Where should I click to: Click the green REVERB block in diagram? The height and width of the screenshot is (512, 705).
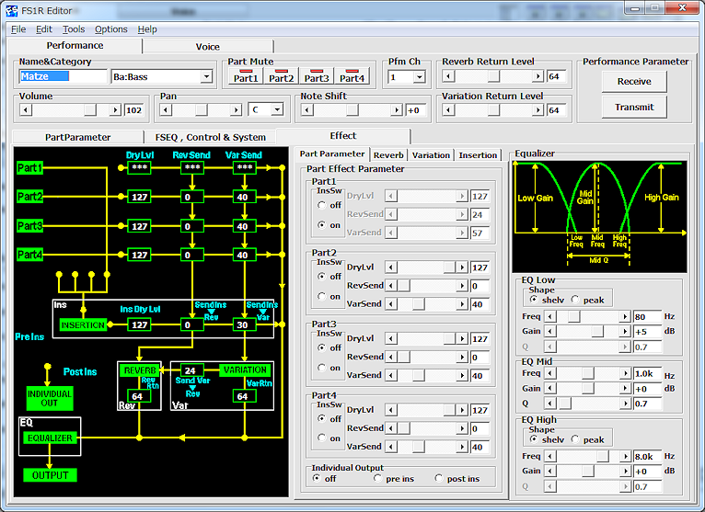tap(140, 370)
